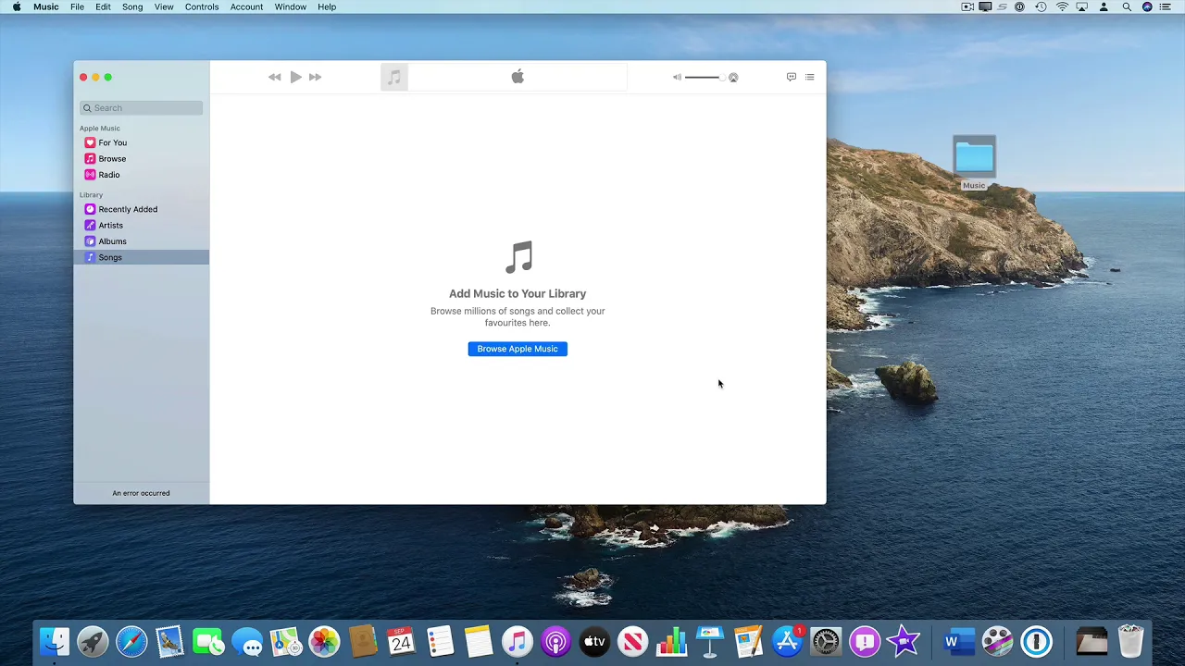Open the File menu
This screenshot has width=1185, height=666.
pyautogui.click(x=78, y=6)
